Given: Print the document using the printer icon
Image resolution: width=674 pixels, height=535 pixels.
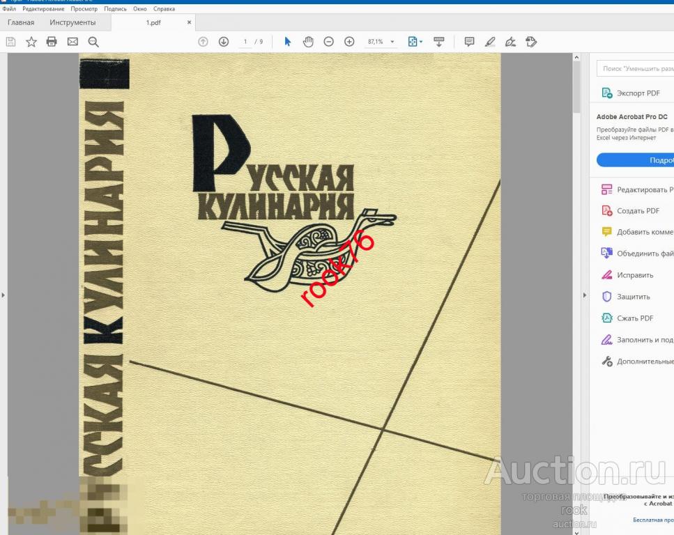Looking at the screenshot, I should click(52, 42).
